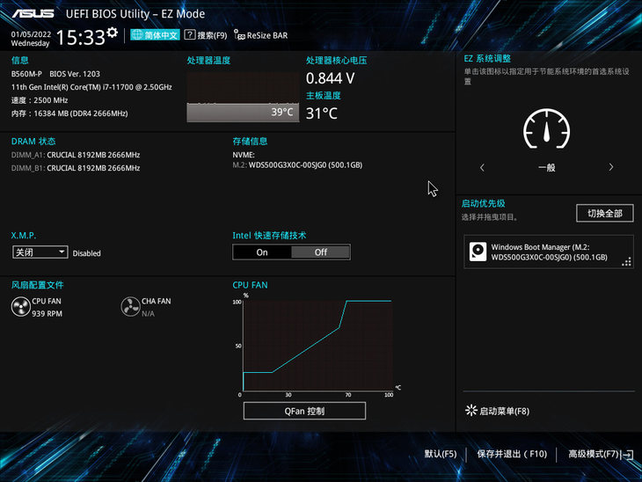Click the search question mark icon

click(x=189, y=35)
